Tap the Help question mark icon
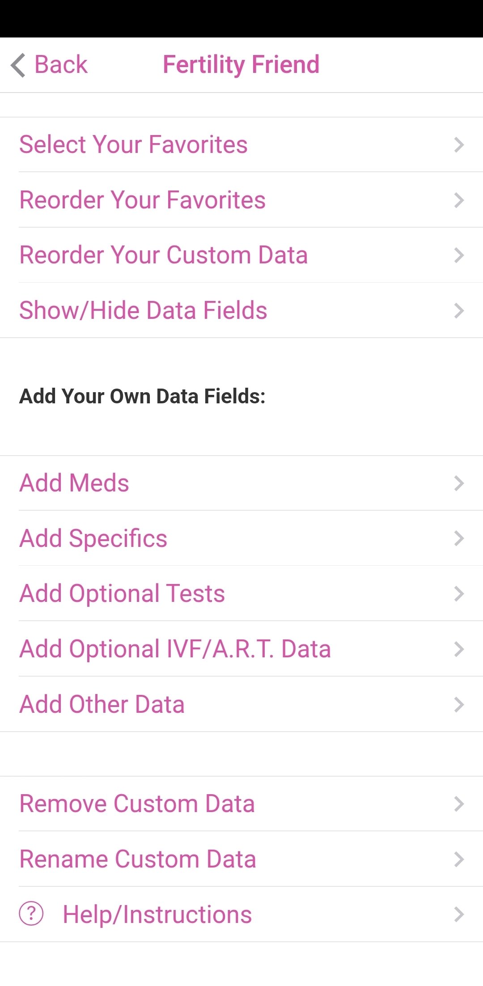 [31, 914]
